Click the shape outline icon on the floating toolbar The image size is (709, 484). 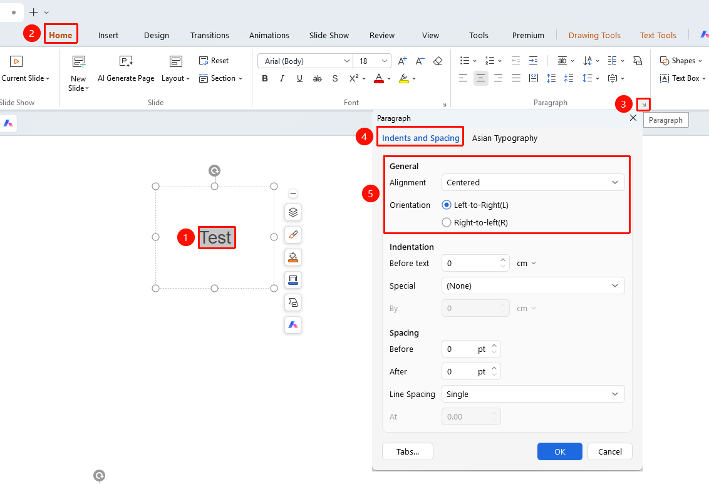tap(293, 280)
